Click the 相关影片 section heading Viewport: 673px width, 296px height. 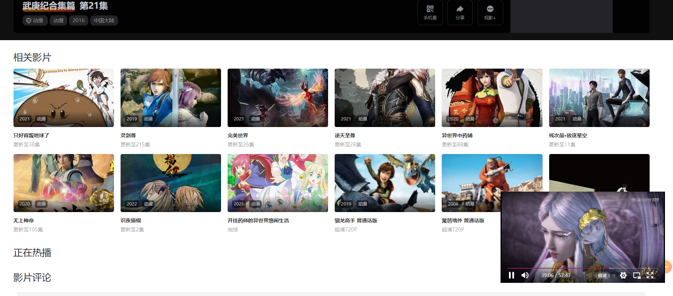(32, 57)
